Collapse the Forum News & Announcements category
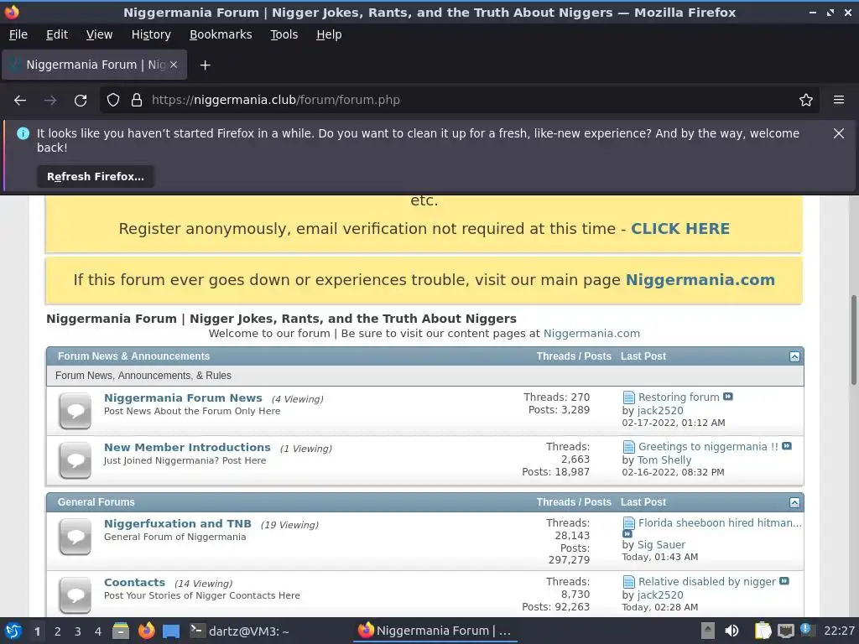Viewport: 859px width, 644px height. point(795,357)
